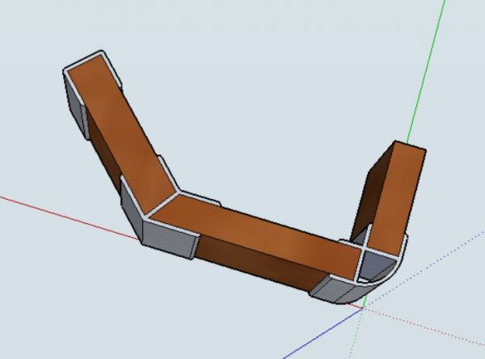Click gray inner corner face near the origin

click(376, 263)
